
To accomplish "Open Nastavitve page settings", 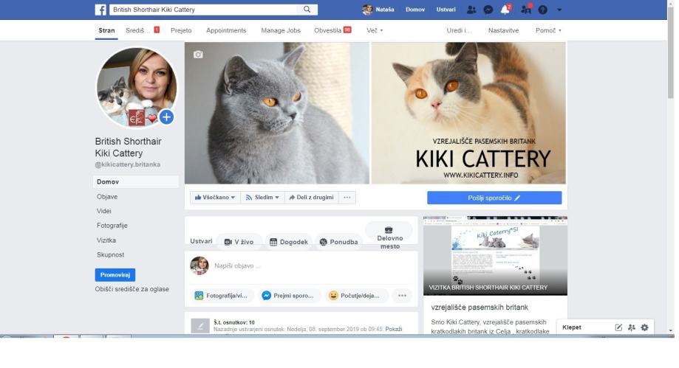I will click(503, 30).
